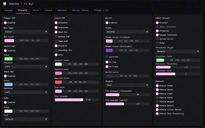The image size is (205, 128).
Task: Toggle the Remove Smoke option
Action: coord(157,90)
